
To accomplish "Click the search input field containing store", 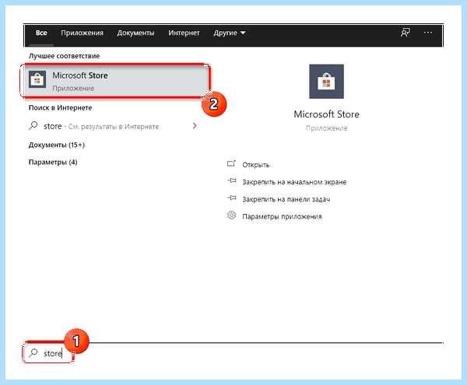I will click(x=49, y=353).
